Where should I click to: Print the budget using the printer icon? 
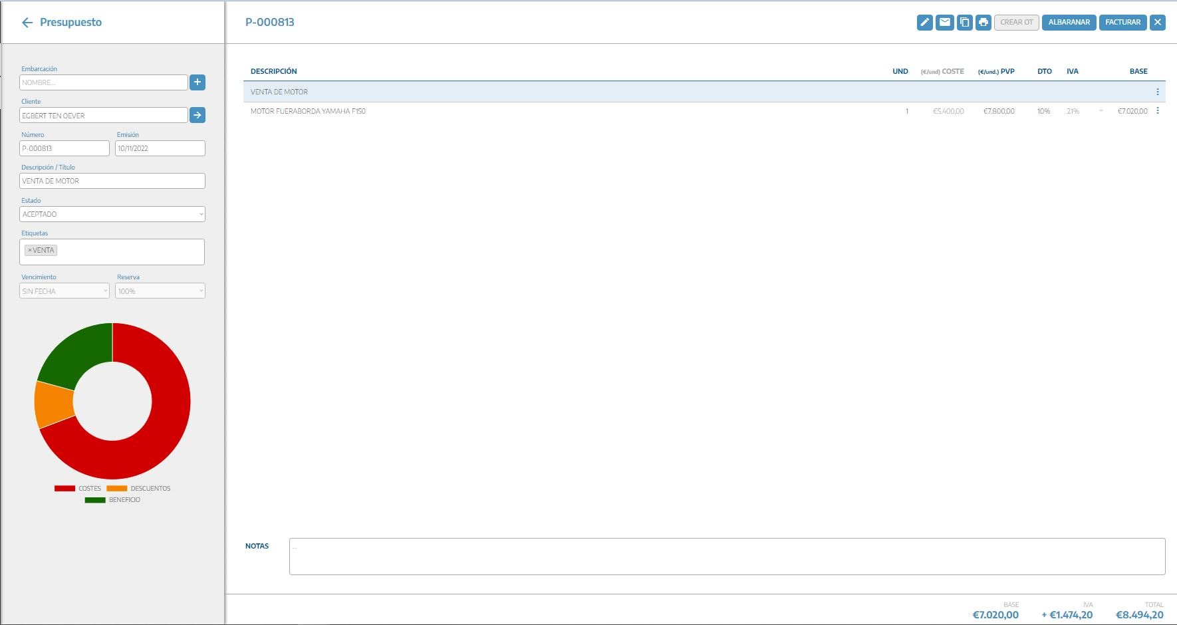pos(983,22)
